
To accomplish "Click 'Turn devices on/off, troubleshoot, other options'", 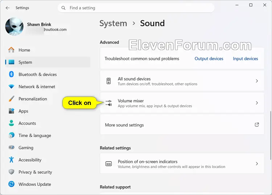I will 157,84.
